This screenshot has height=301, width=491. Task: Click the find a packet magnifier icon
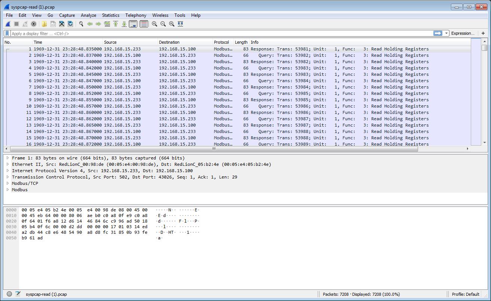click(x=81, y=24)
